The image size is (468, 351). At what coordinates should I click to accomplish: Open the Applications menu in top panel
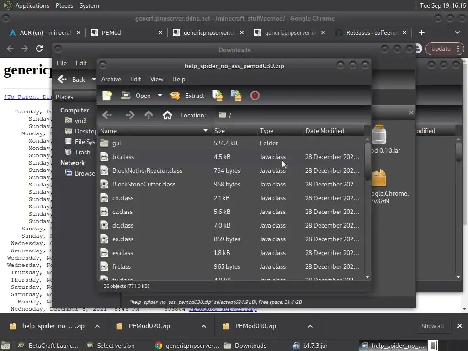tap(32, 5)
